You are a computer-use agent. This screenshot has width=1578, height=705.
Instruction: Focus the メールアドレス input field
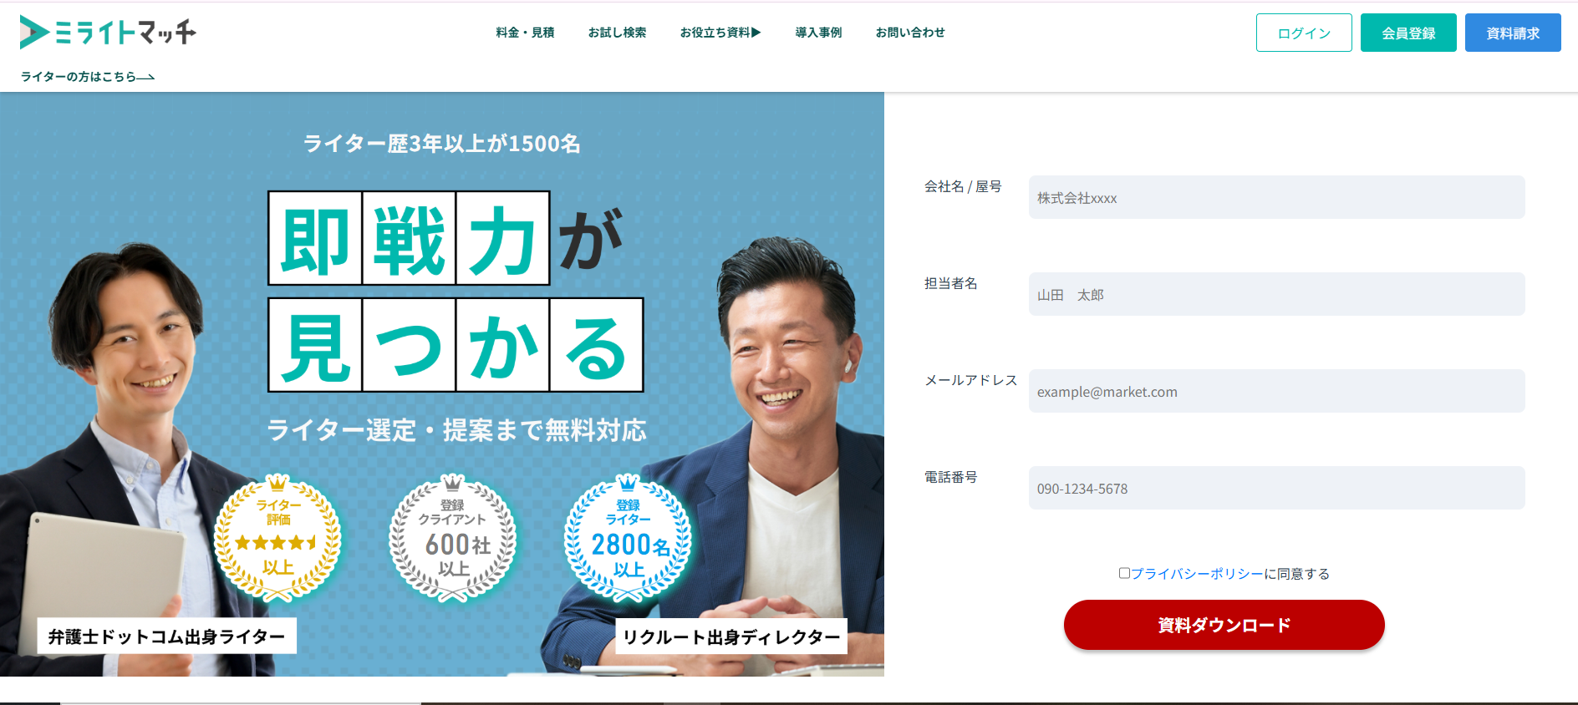coord(1276,391)
